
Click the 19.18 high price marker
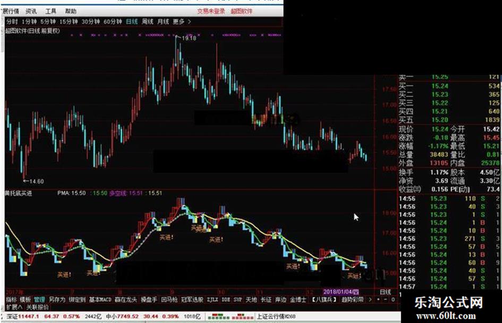click(x=189, y=38)
